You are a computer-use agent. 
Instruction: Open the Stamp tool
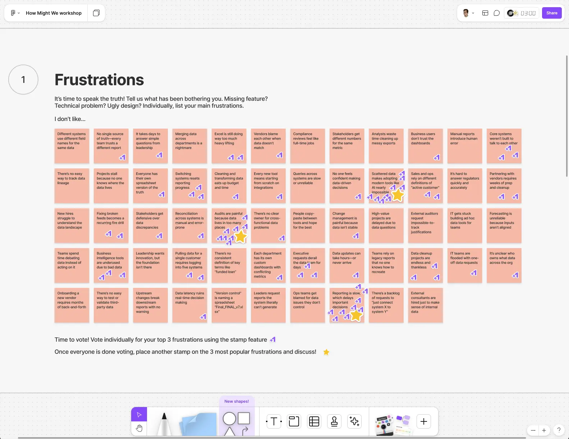[x=334, y=421]
